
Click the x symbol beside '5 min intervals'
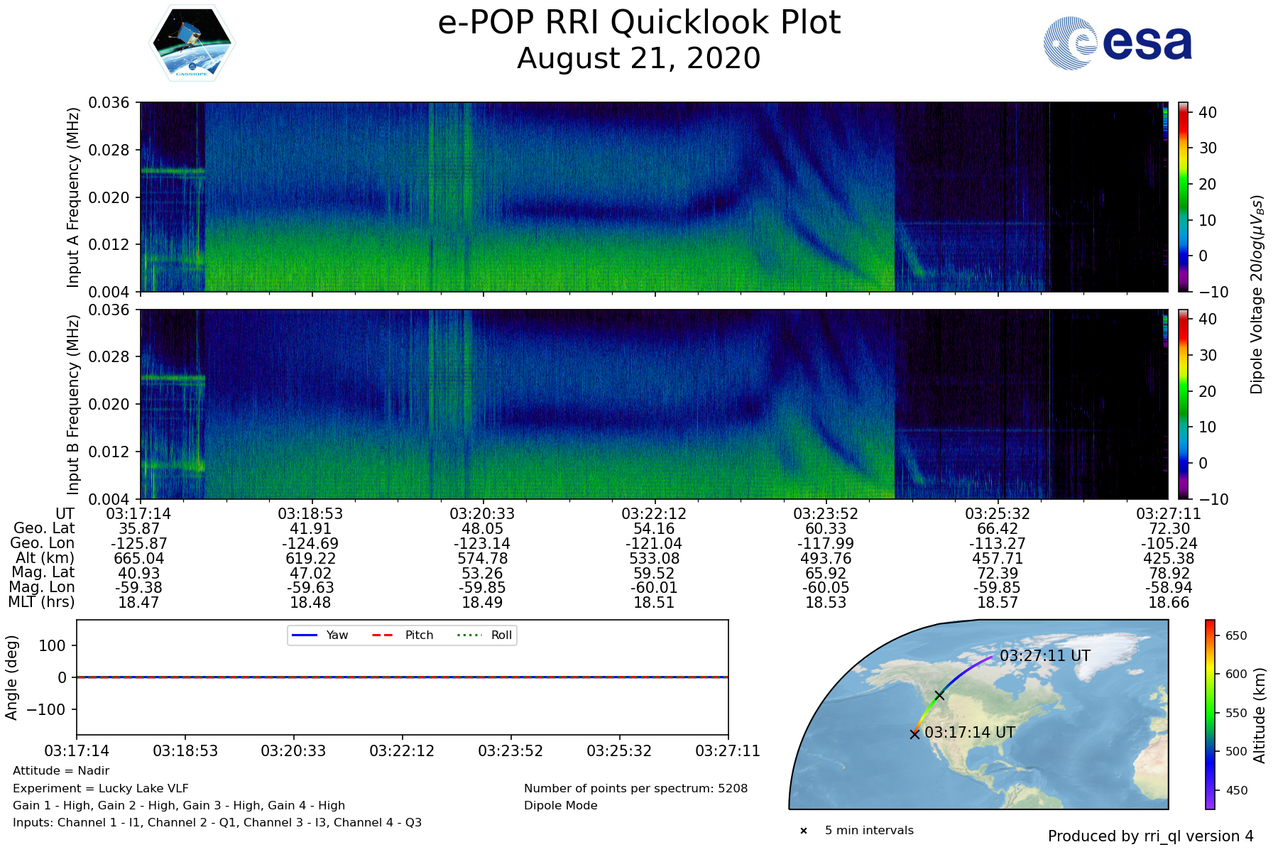coord(804,831)
